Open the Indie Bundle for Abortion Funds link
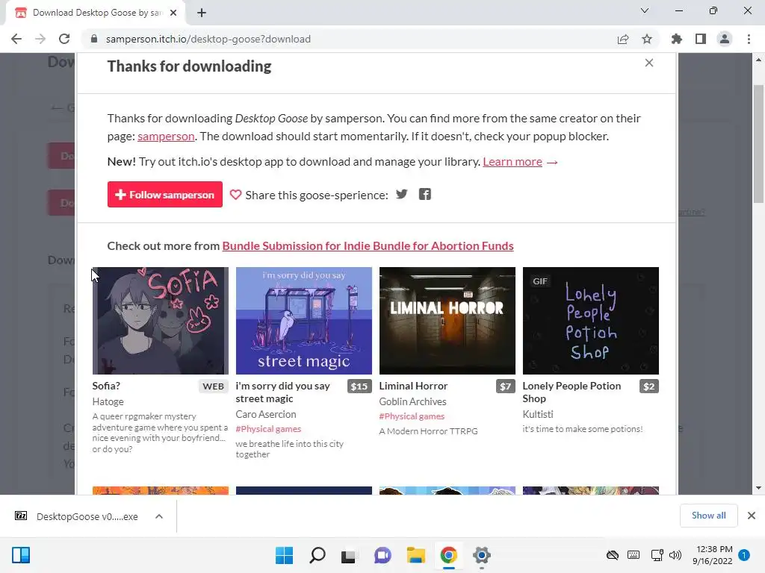 368,246
